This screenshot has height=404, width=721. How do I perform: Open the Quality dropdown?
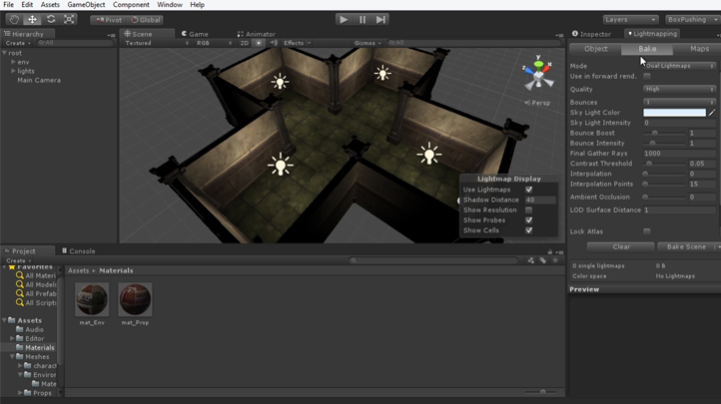680,89
